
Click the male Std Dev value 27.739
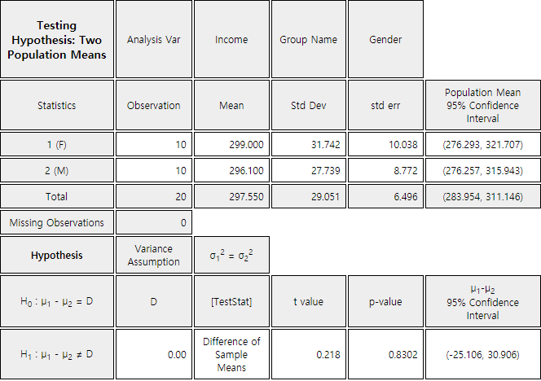[x=309, y=171]
